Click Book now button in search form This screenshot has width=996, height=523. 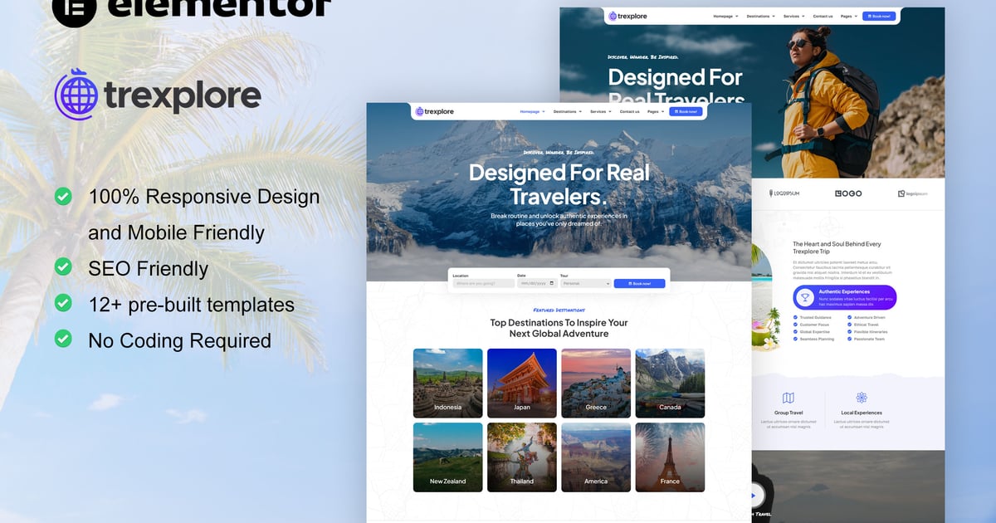coord(639,283)
